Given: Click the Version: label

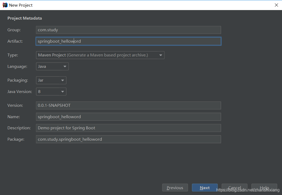Looking at the screenshot, I should click(15, 105).
